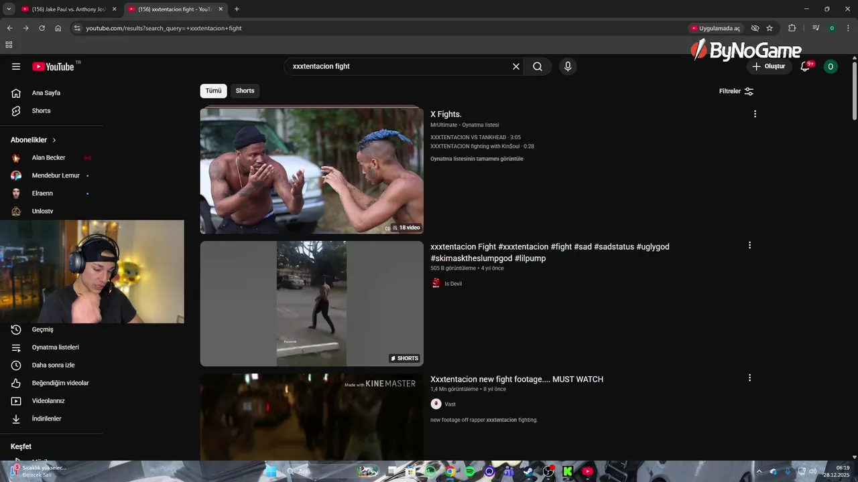Open media controls icon in toolbar

(x=815, y=28)
